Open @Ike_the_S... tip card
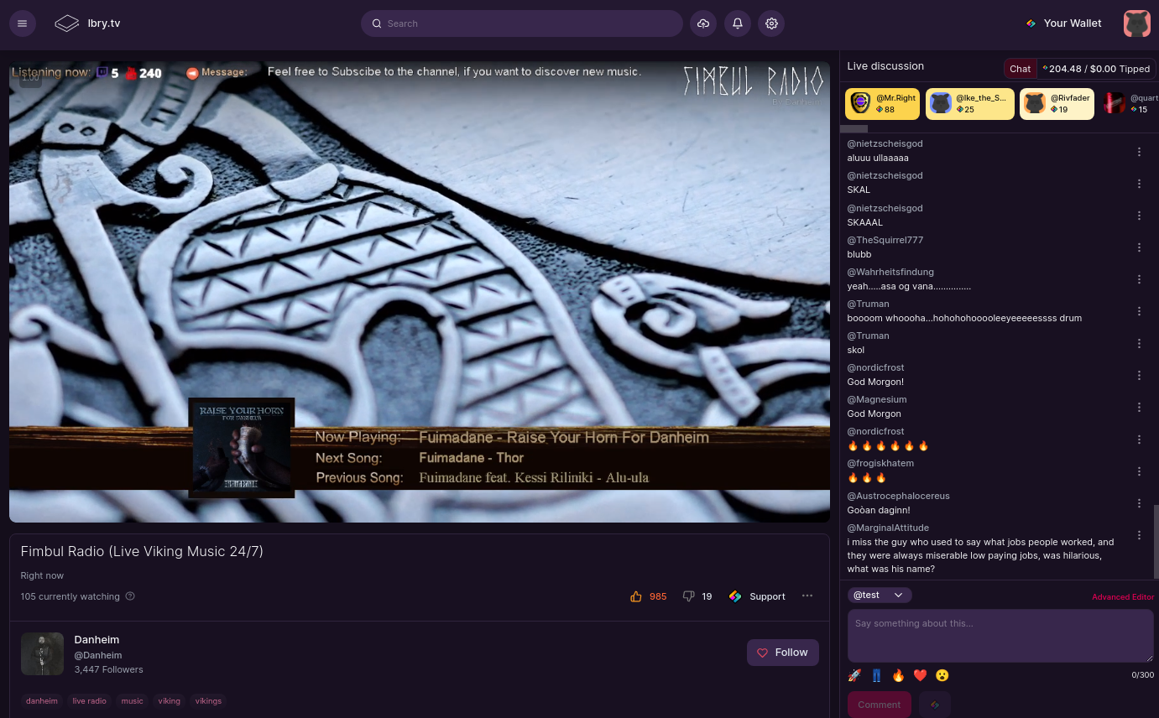The image size is (1159, 718). point(970,104)
